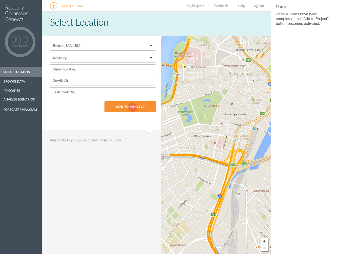Viewport: 342px width, 254px height.
Task: Click the STATE OF PLACE brand text
Action: click(x=72, y=6)
